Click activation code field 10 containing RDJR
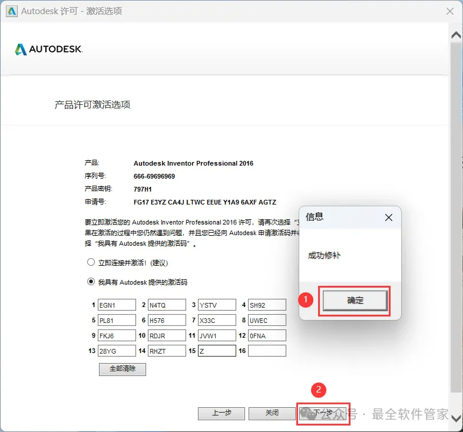The height and width of the screenshot is (432, 463). tap(167, 336)
